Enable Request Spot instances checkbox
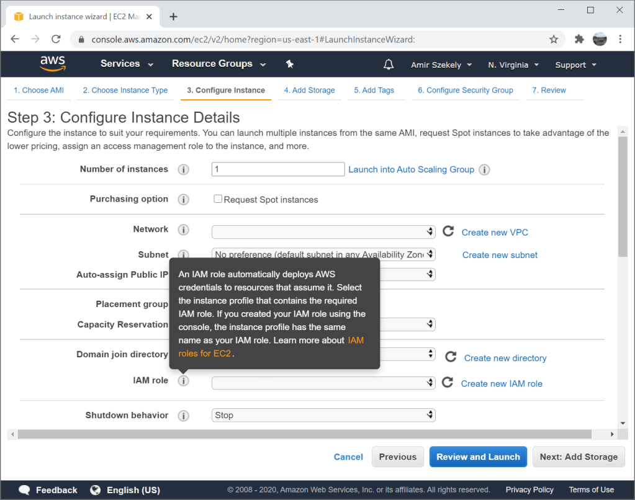This screenshot has height=500, width=635. [218, 199]
